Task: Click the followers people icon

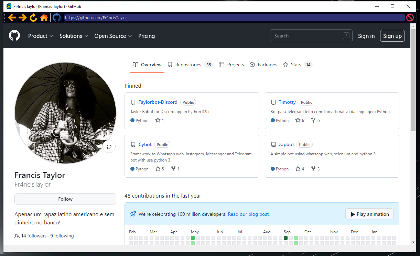Action: click(x=17, y=236)
